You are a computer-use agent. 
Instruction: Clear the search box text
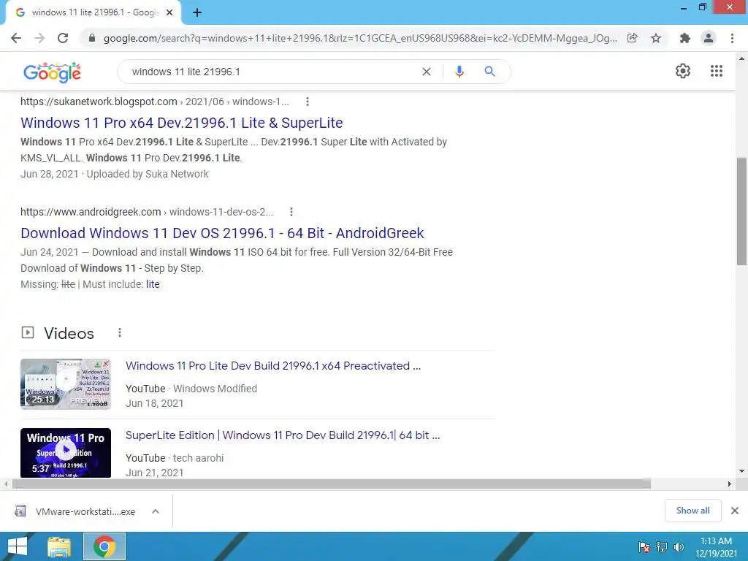[x=427, y=72]
